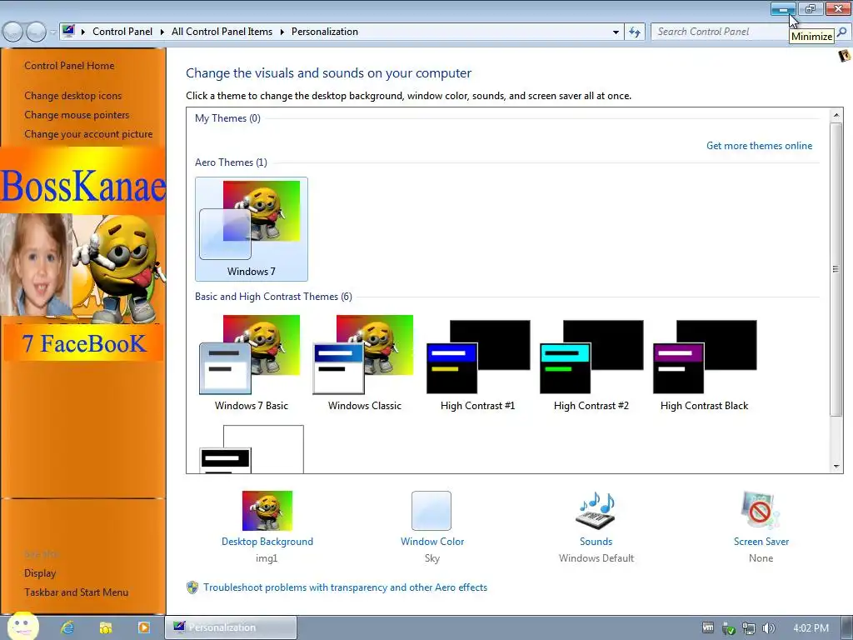Open the Start menu smiley button
853x640 pixels.
pyautogui.click(x=22, y=626)
